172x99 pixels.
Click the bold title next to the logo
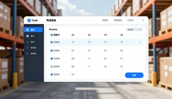pos(51,20)
